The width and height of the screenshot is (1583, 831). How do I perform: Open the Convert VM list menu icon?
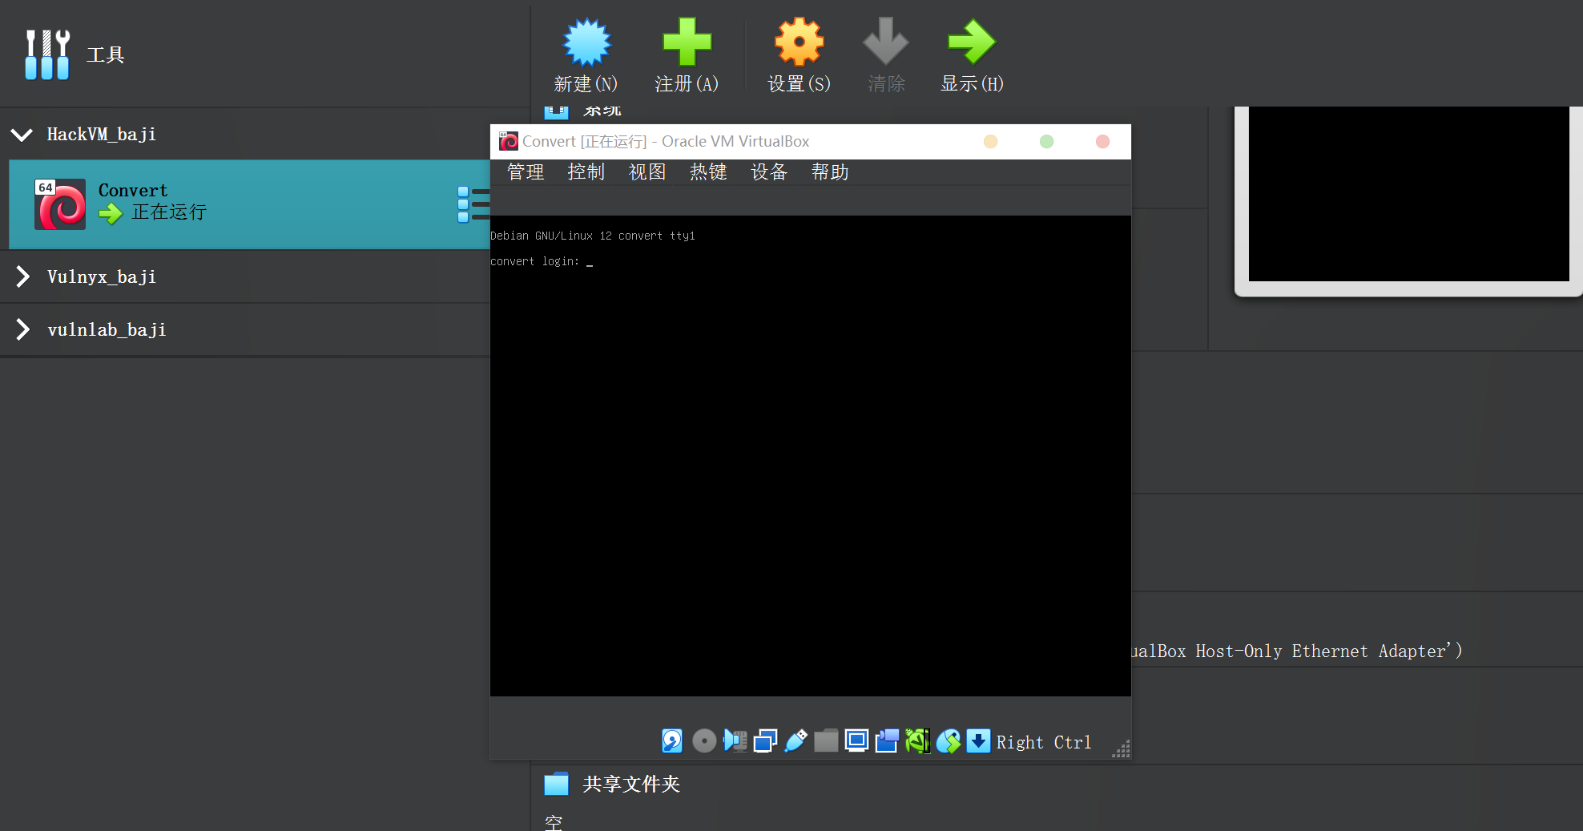click(x=473, y=204)
